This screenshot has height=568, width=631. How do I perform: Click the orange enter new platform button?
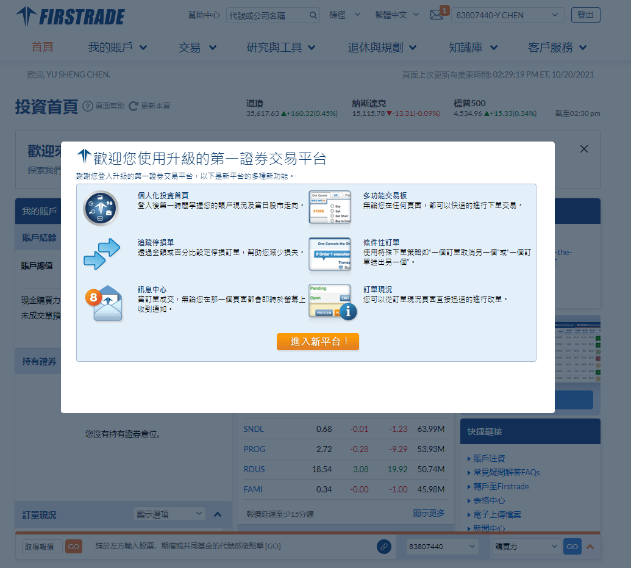pos(318,342)
